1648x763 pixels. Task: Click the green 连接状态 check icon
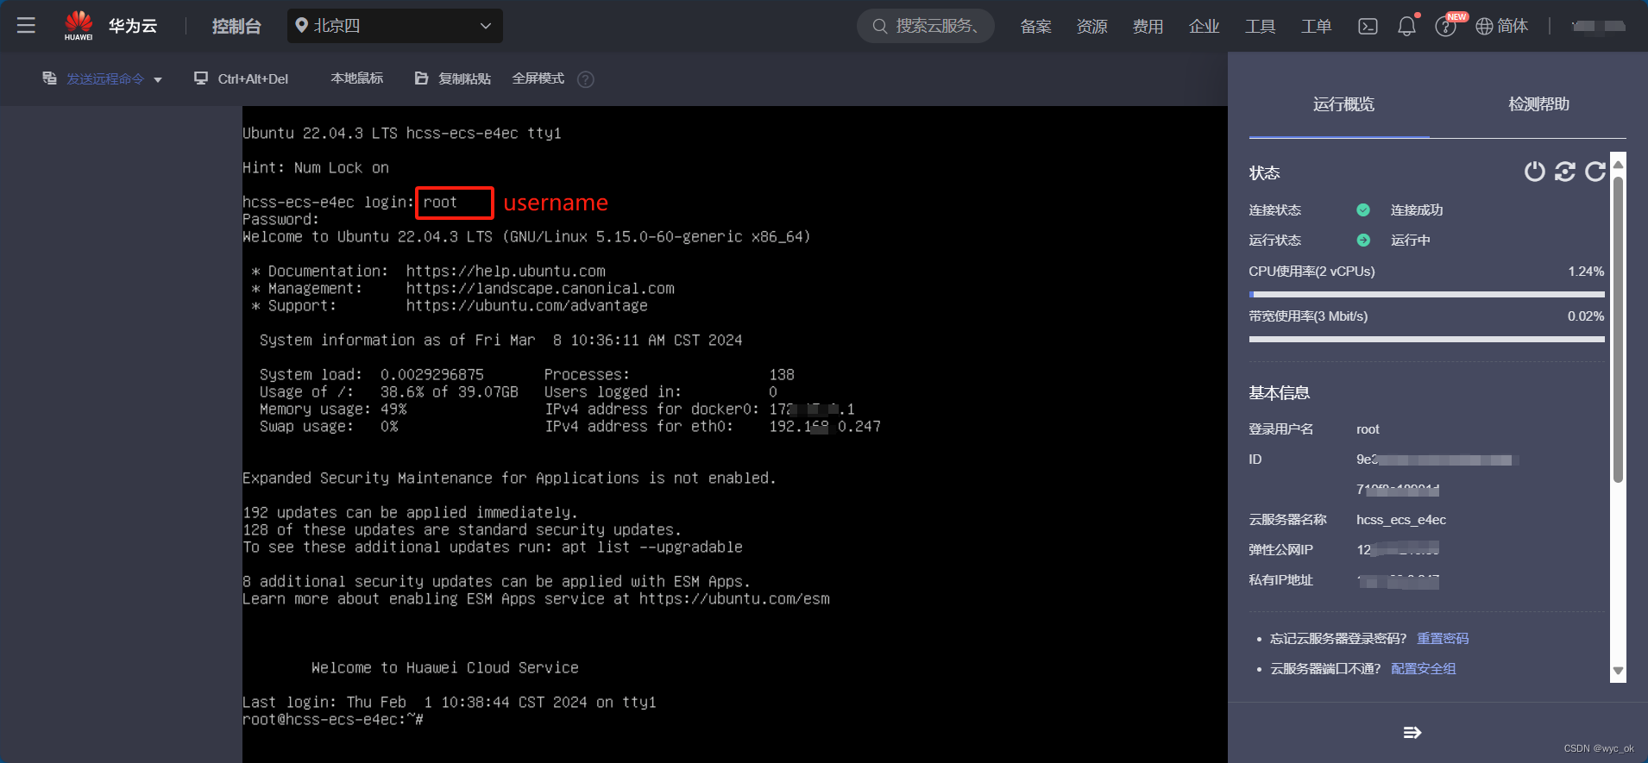[x=1363, y=210]
